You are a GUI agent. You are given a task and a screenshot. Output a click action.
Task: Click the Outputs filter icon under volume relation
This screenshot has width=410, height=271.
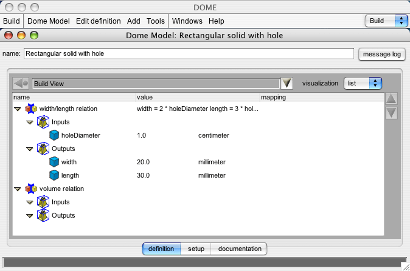[x=43, y=215]
